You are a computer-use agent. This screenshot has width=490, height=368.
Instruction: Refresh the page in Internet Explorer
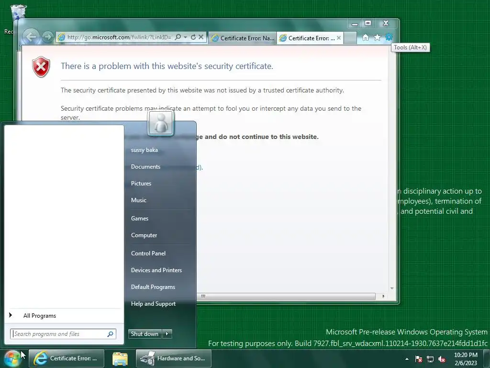click(193, 37)
